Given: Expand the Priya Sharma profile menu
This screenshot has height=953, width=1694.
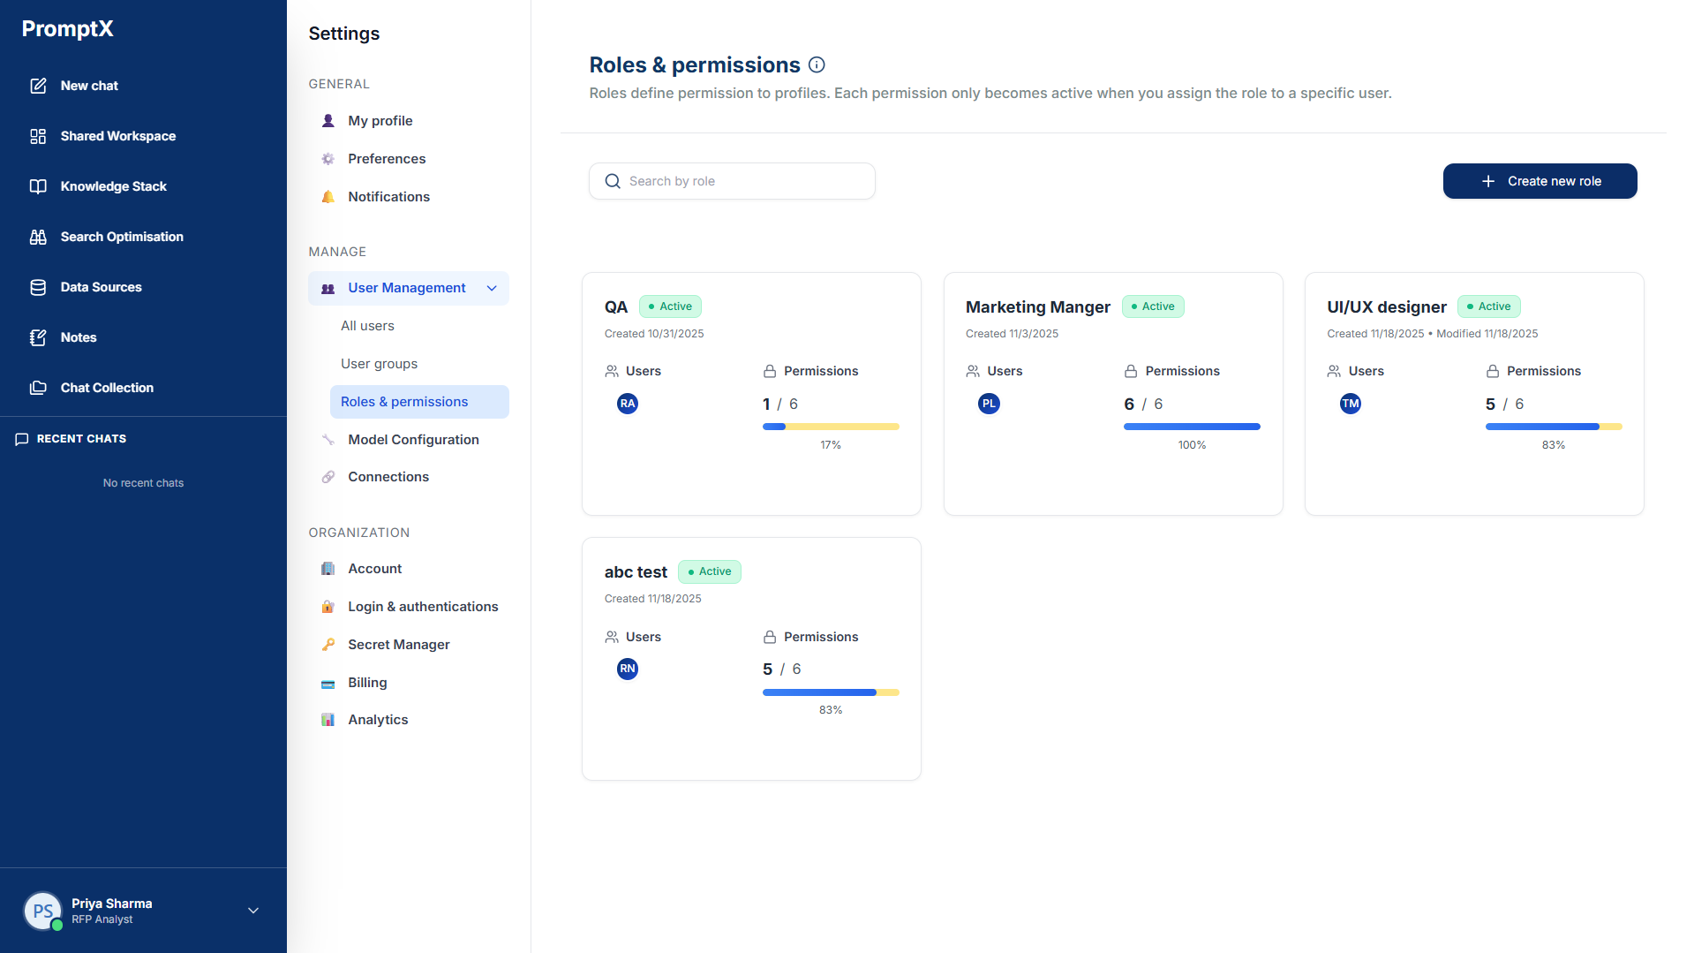Looking at the screenshot, I should (x=253, y=911).
